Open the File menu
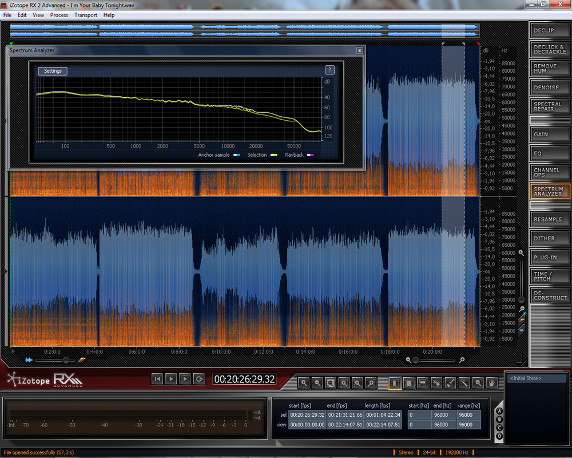The width and height of the screenshot is (572, 458). [x=7, y=15]
